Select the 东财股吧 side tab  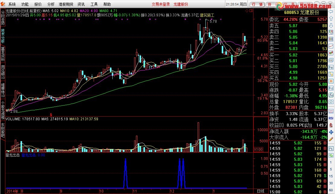pos(3,130)
